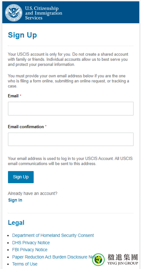Click the U.S. Citizenship and Immigration Services wordmark
The height and width of the screenshot is (269, 141).
click(x=43, y=13)
